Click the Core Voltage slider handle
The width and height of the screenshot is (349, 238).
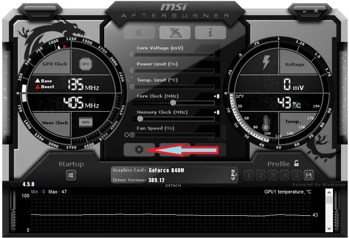(x=133, y=54)
